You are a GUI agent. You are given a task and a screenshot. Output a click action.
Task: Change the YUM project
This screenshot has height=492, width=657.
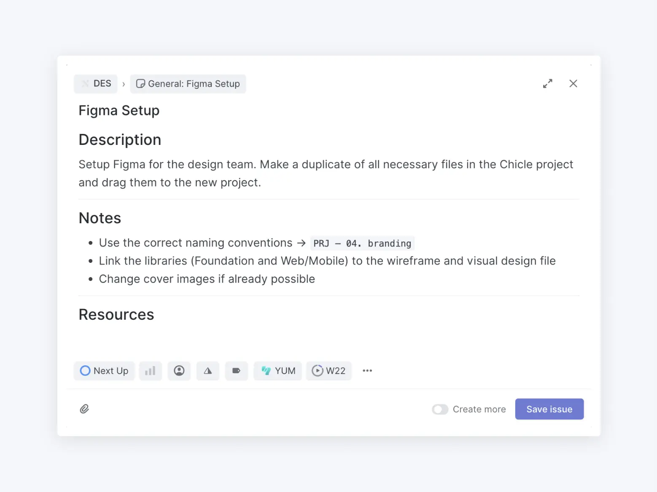point(278,371)
